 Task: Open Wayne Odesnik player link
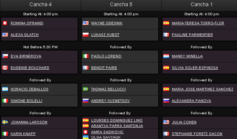[x=107, y=23]
